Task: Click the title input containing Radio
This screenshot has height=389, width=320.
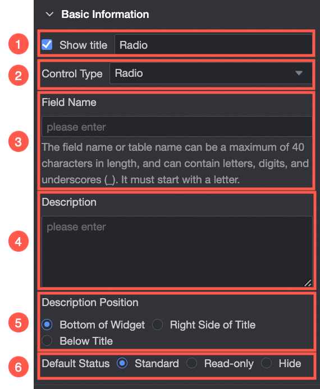Action: pos(213,45)
